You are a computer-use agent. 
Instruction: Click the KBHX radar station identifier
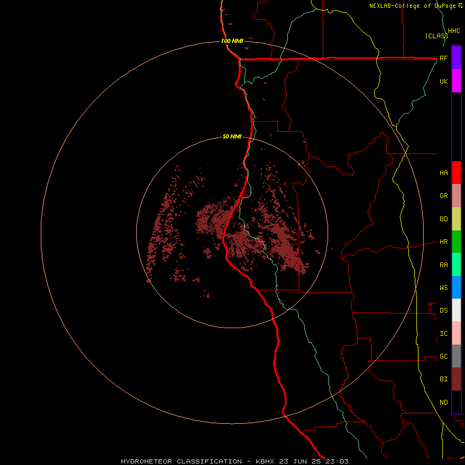[x=265, y=461]
